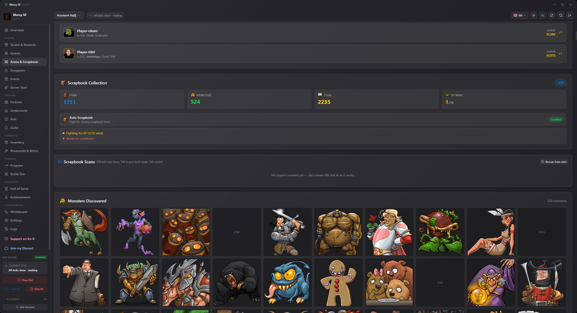Expand the Accounts list in sidebar
This screenshot has width=577, height=313.
click(x=25, y=299)
